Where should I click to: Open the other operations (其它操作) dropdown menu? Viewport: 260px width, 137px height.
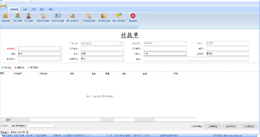click(x=33, y=68)
